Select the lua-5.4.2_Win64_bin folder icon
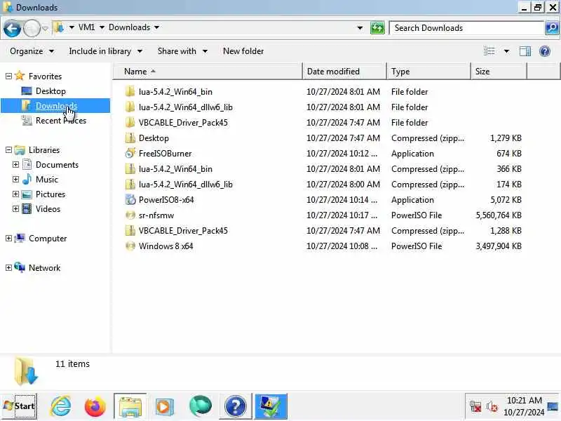Viewport: 561px width, 421px height. coord(130,92)
